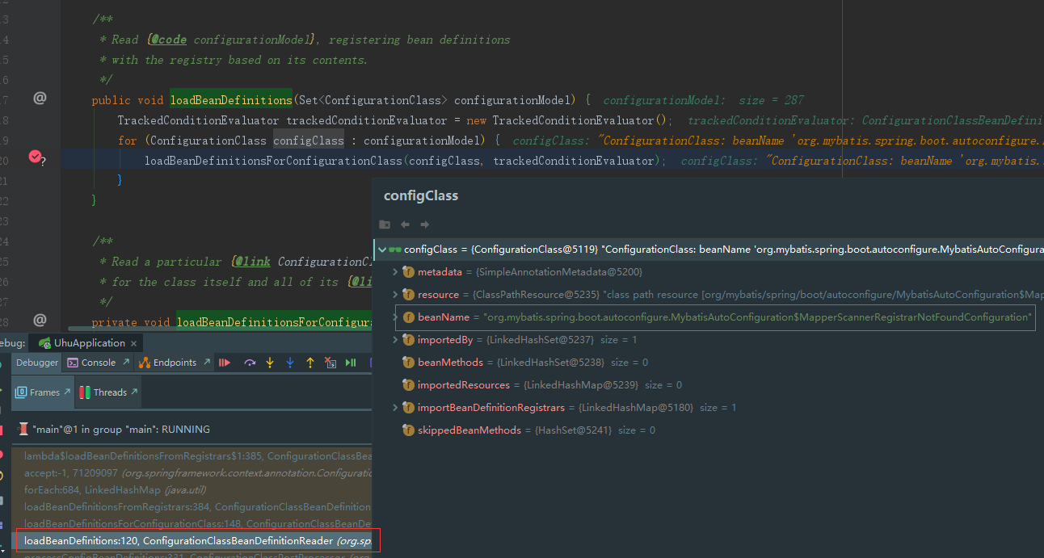The image size is (1044, 558).
Task: Click the Run to Cursor icon
Action: [350, 363]
